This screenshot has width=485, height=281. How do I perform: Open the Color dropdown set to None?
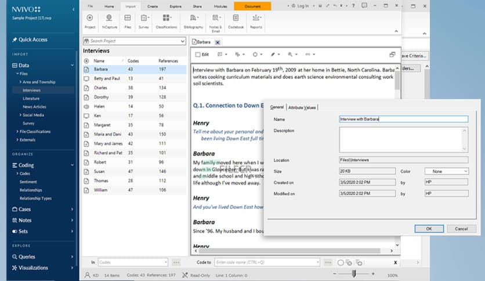point(447,171)
